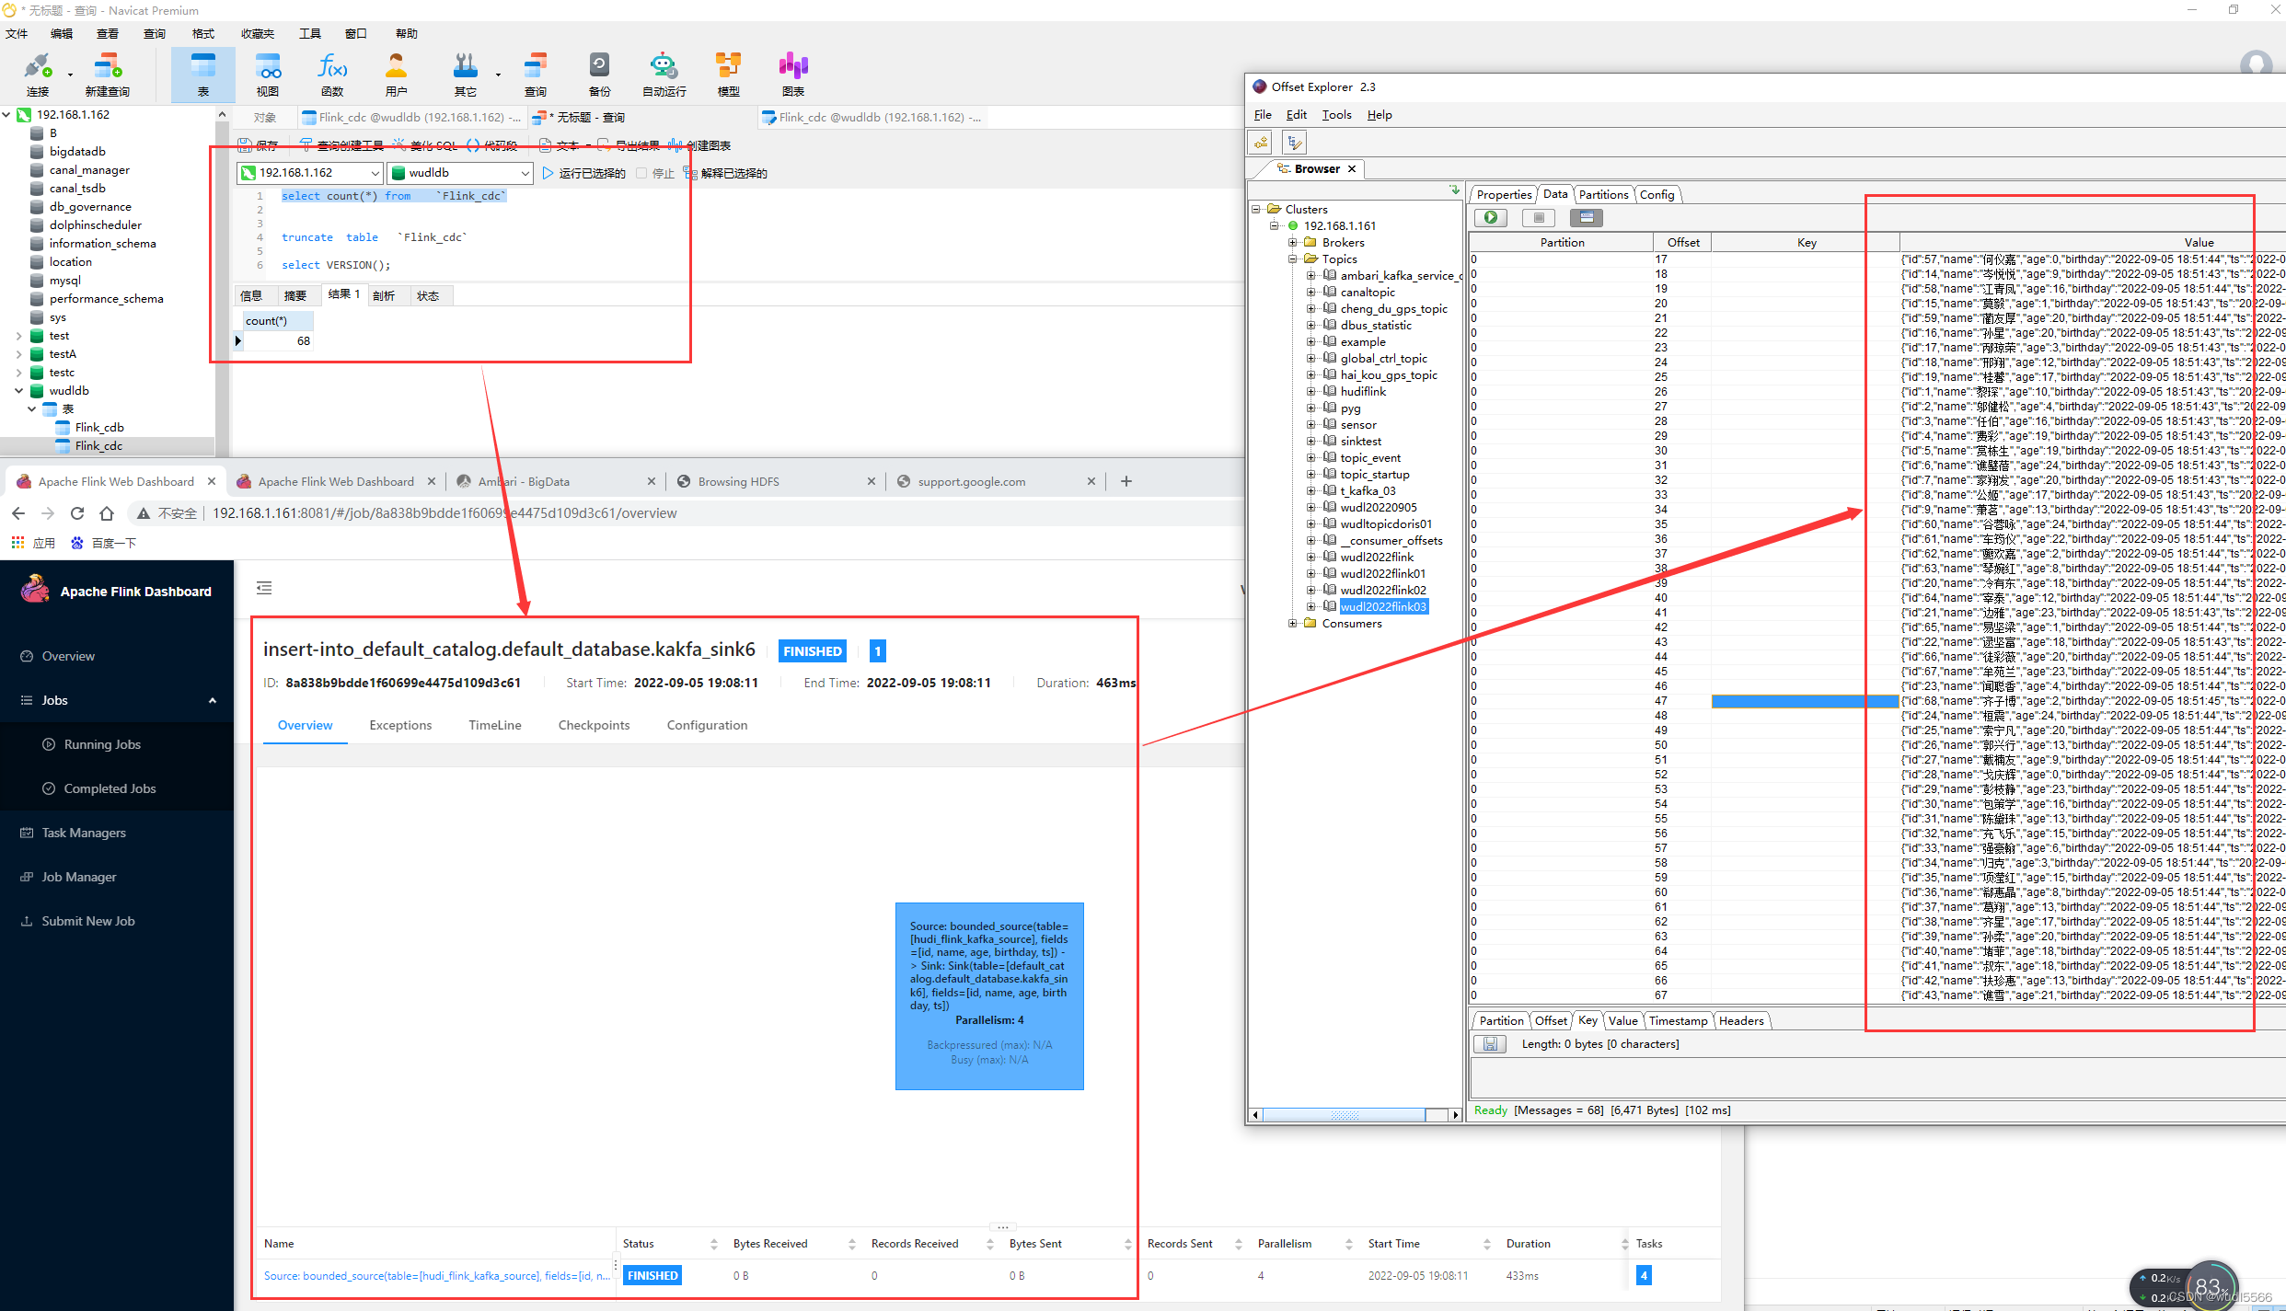Click the 模型 model toolbar icon
This screenshot has width=2286, height=1311.
click(728, 74)
